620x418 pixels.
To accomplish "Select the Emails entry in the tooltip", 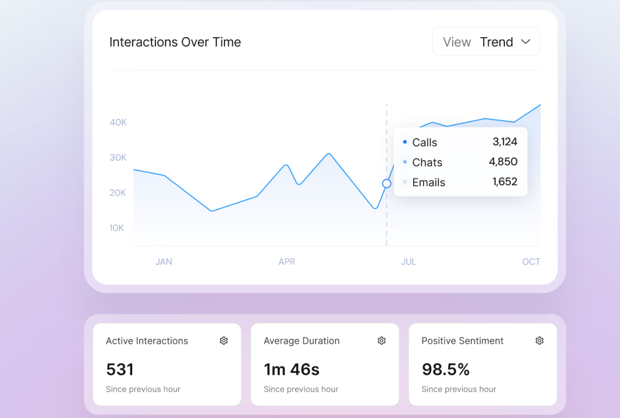I will click(x=460, y=183).
